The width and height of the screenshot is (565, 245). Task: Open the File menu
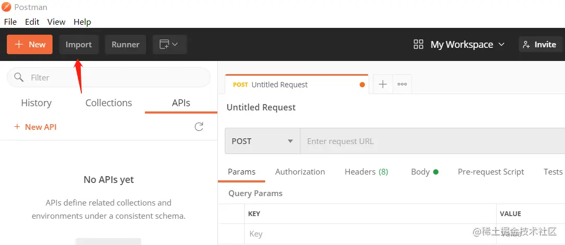[11, 22]
